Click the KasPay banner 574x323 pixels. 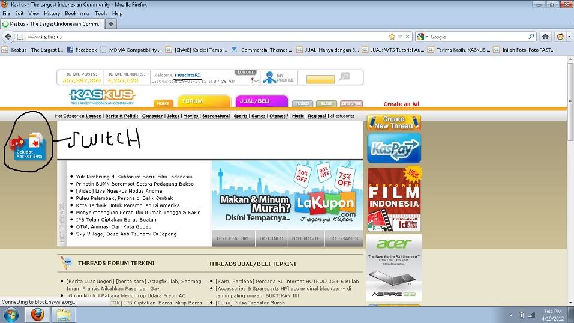tap(394, 148)
